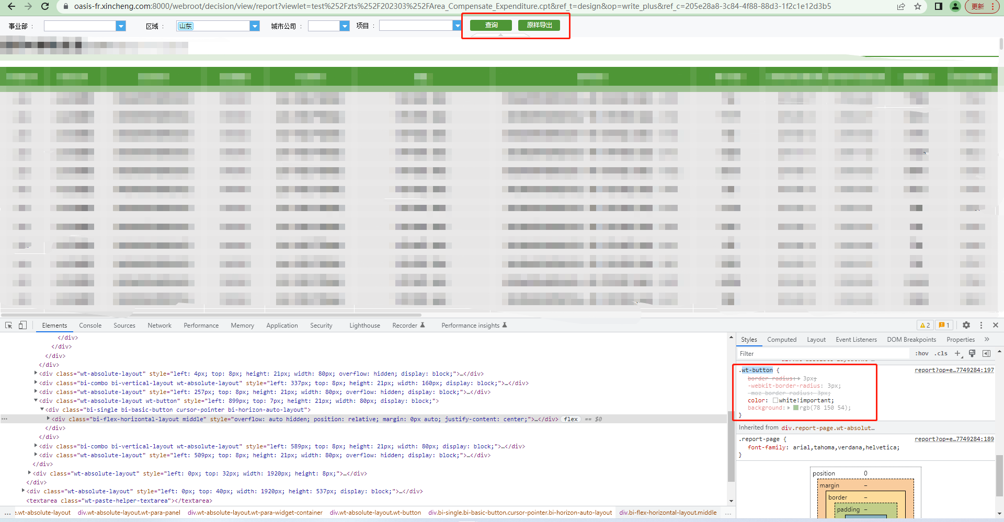The width and height of the screenshot is (1004, 522).
Task: Toggle the browser side panel
Action: 939,6
